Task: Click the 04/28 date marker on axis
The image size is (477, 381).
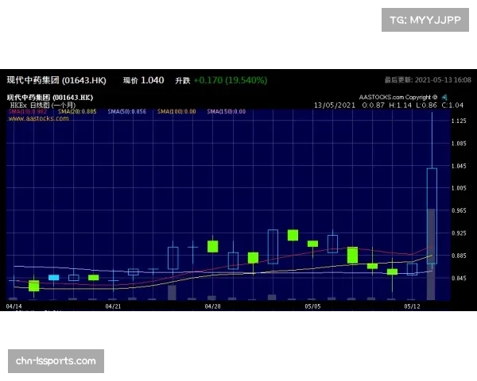Action: point(212,306)
